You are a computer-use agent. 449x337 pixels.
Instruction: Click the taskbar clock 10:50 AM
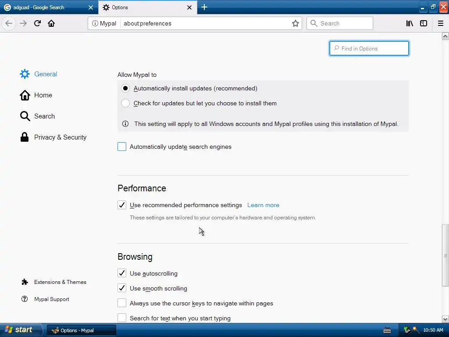pos(433,330)
